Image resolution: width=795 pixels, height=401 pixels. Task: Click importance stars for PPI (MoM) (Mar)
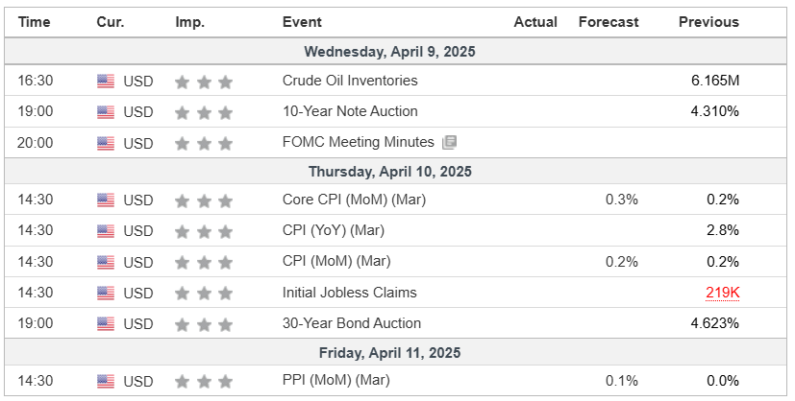pyautogui.click(x=204, y=381)
